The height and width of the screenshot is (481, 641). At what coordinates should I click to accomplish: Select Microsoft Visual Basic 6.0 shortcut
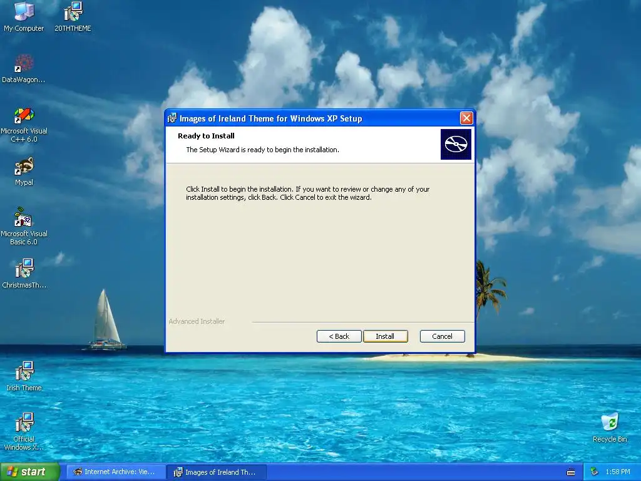pos(24,226)
